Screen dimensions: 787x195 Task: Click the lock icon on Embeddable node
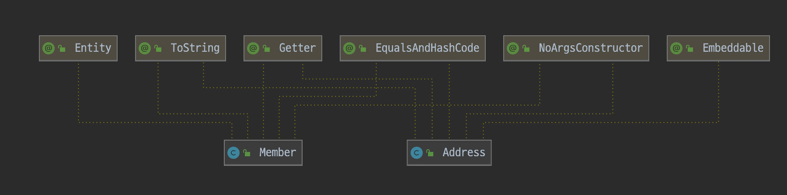[x=689, y=48]
